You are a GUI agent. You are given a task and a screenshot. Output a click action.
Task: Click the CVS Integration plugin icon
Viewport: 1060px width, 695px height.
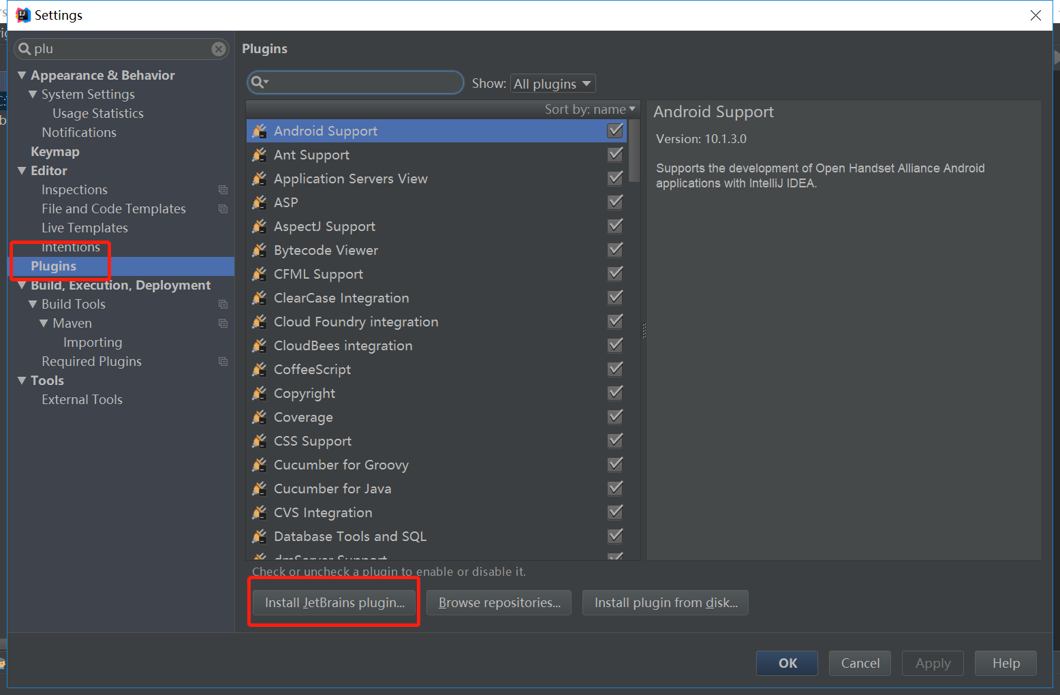click(259, 512)
